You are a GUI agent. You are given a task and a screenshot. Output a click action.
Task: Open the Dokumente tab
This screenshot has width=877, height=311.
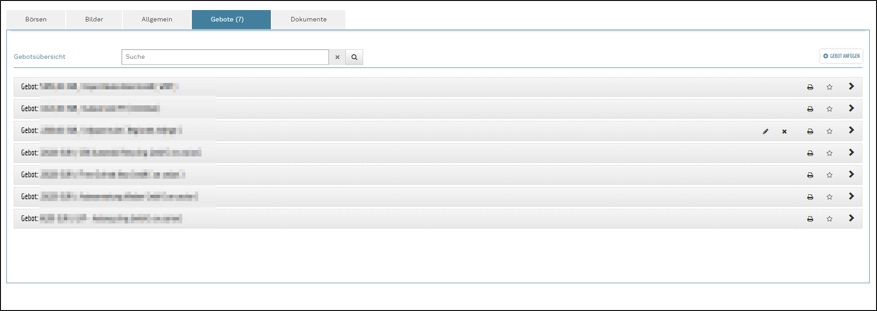(x=308, y=20)
